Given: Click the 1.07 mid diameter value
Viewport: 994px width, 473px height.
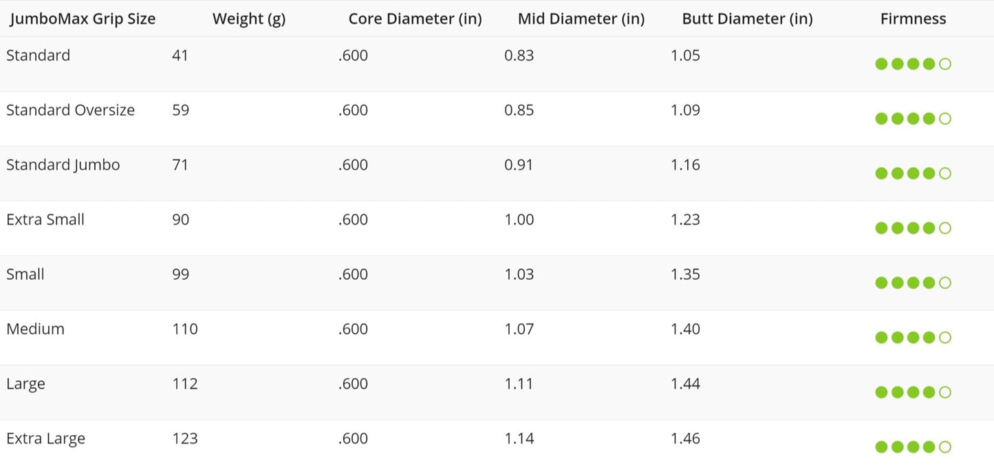Looking at the screenshot, I should [x=519, y=329].
